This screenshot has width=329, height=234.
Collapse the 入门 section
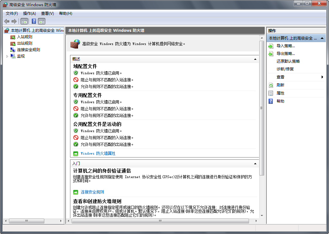[x=255, y=164]
